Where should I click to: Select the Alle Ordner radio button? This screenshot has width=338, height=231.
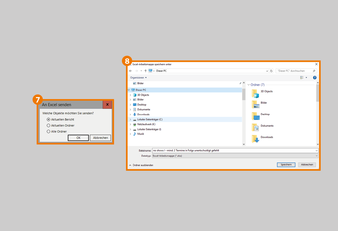pos(48,131)
